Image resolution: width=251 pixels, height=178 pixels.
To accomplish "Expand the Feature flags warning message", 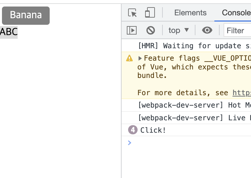I will (x=140, y=58).
